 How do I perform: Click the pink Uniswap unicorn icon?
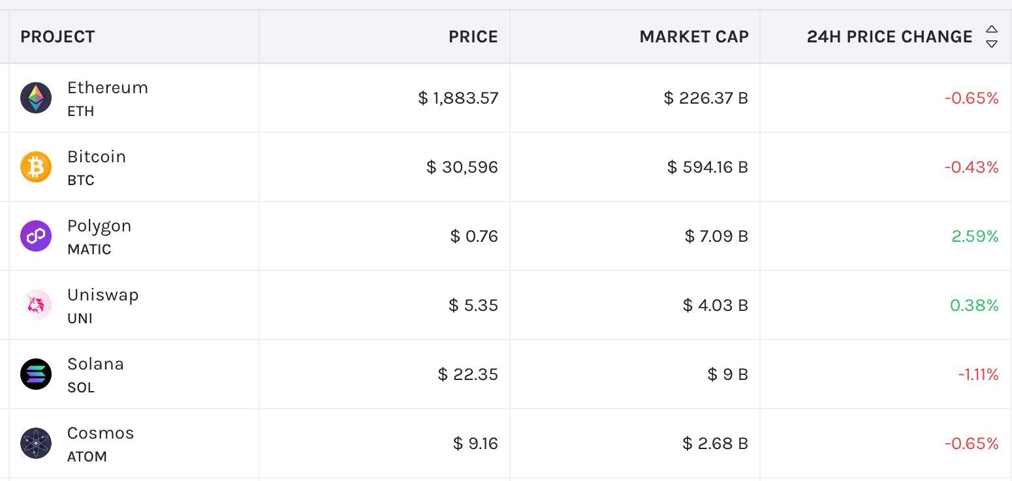(x=36, y=306)
